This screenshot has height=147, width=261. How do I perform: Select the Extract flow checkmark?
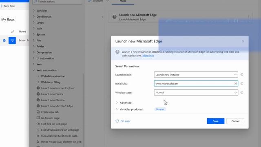pyautogui.click(x=4, y=40)
